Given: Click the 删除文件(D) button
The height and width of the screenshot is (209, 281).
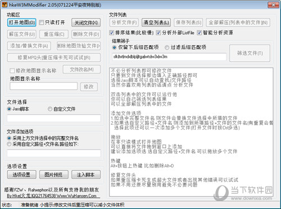Looking at the screenshot, I should pyautogui.click(x=86, y=34).
